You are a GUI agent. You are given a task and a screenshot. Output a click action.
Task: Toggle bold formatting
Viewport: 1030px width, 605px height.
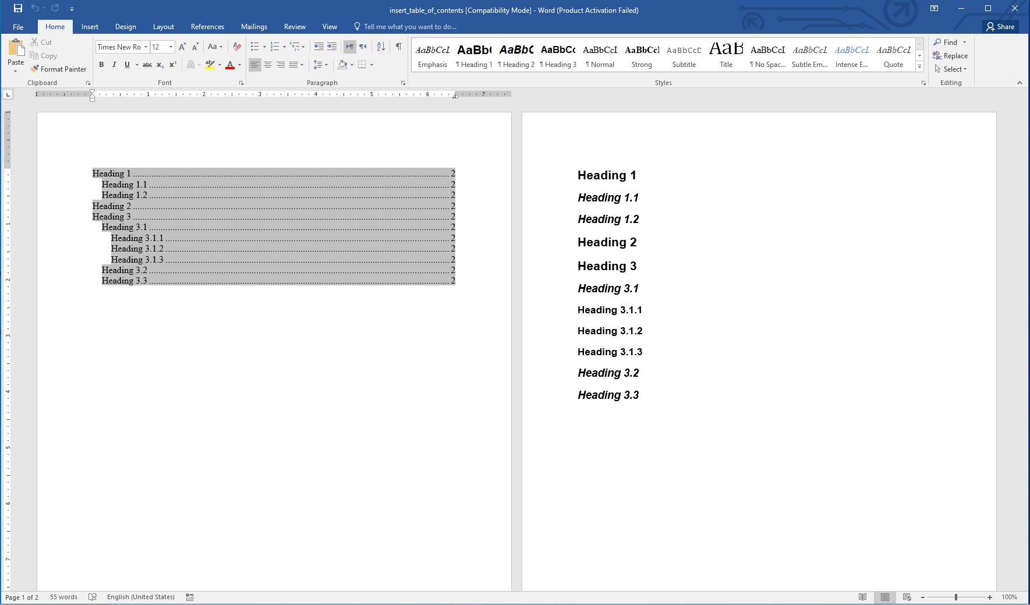click(100, 65)
